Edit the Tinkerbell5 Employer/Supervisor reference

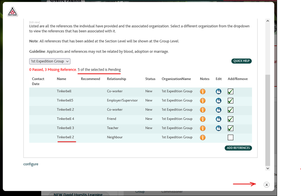click(219, 101)
